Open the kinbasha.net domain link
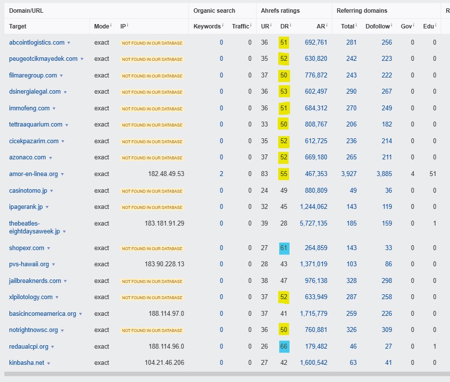The height and width of the screenshot is (382, 450). 26,362
